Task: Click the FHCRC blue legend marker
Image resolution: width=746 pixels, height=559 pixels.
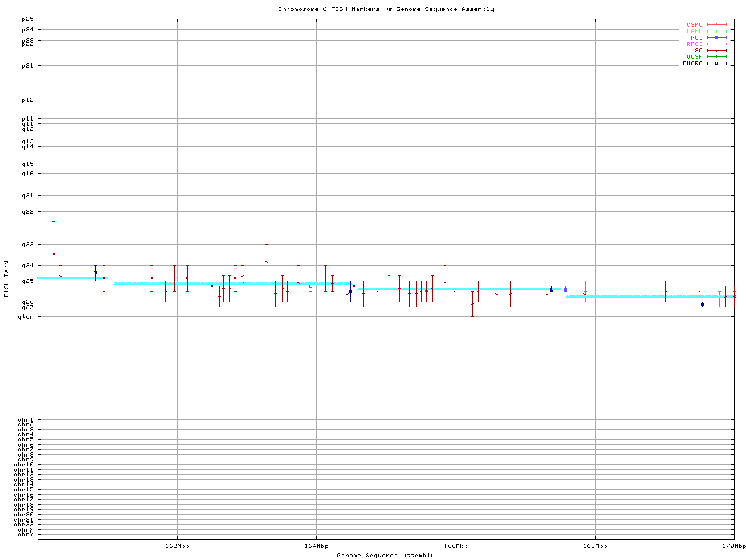Action: [x=716, y=63]
